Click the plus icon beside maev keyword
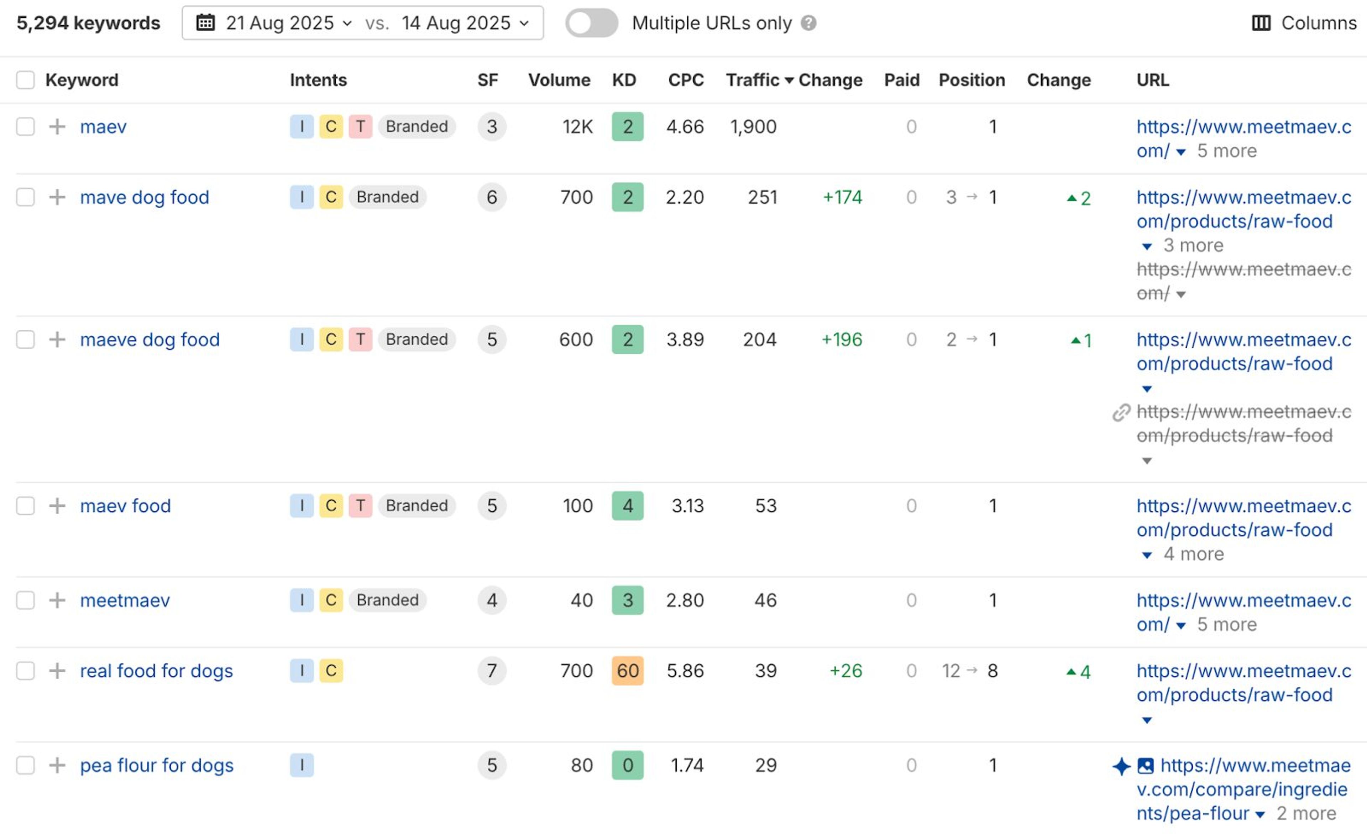This screenshot has height=834, width=1367. pos(57,126)
